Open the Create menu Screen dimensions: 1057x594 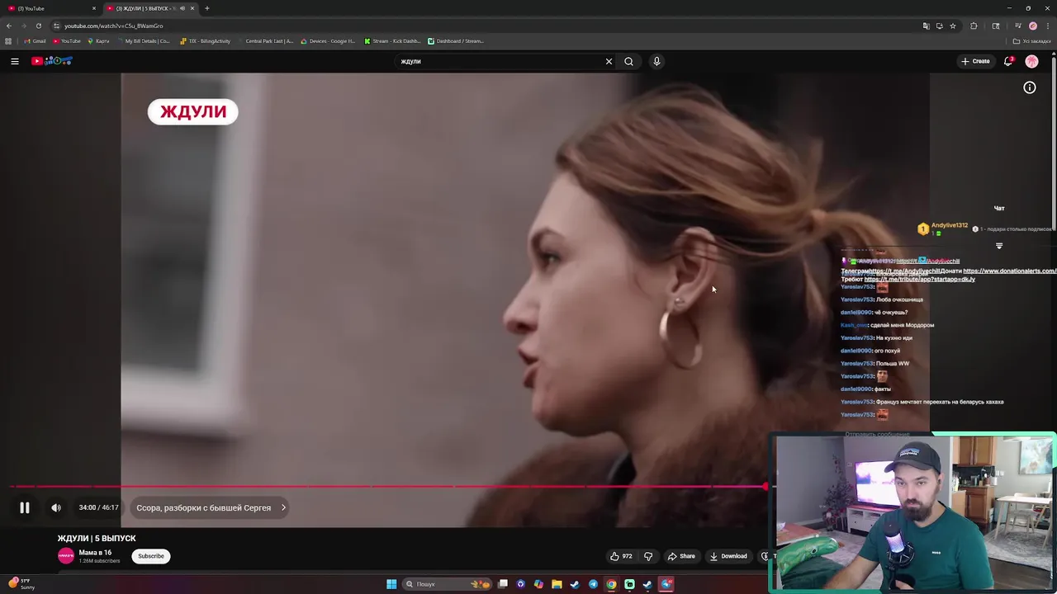[975, 61]
